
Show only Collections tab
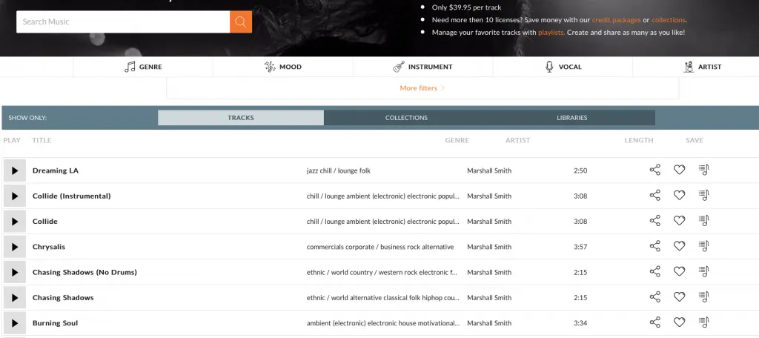[406, 118]
